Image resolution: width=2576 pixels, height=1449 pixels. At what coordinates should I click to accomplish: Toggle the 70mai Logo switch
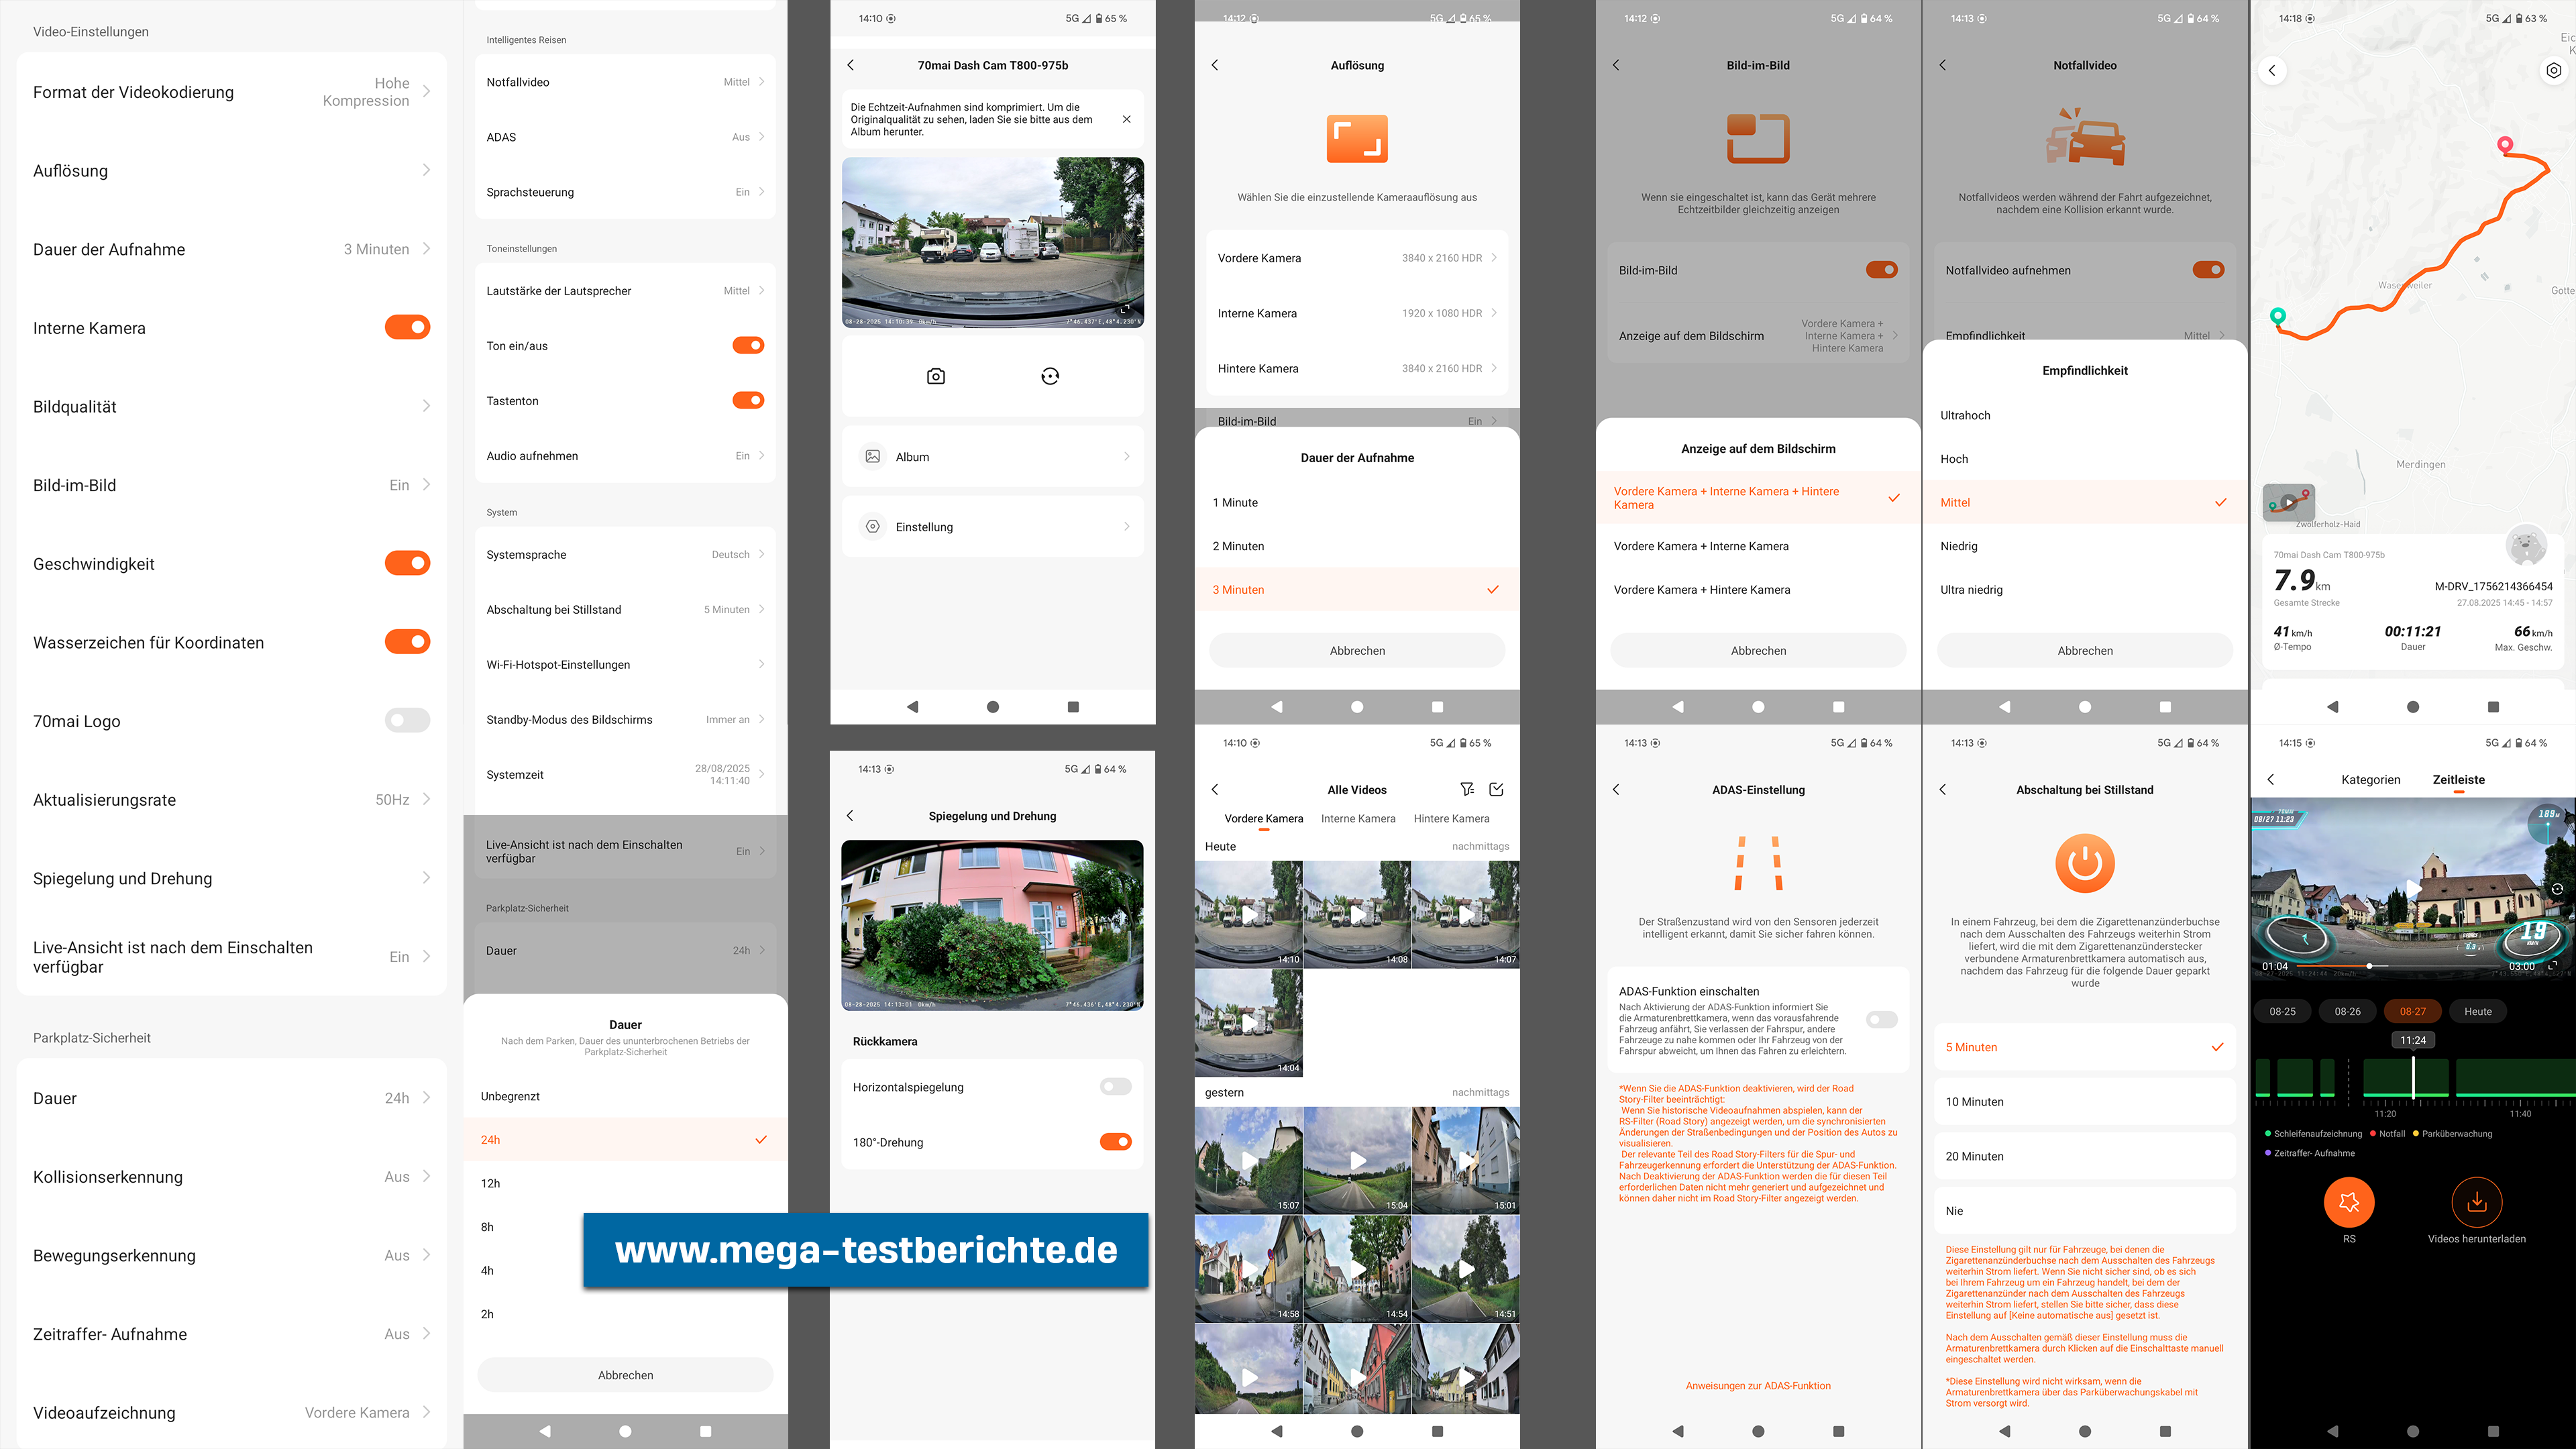pos(407,720)
